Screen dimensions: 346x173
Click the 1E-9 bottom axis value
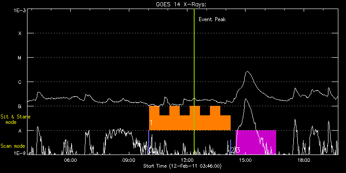pos(20,153)
